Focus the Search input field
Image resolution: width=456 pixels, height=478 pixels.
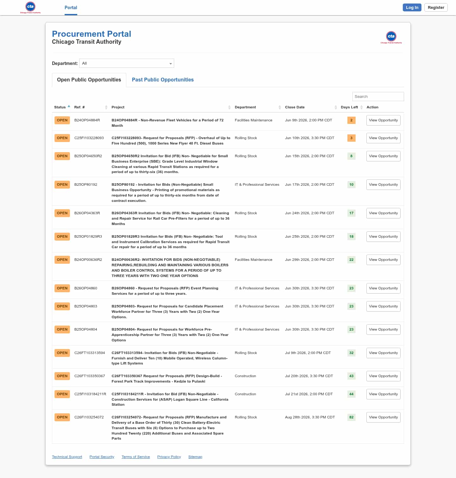tap(378, 97)
